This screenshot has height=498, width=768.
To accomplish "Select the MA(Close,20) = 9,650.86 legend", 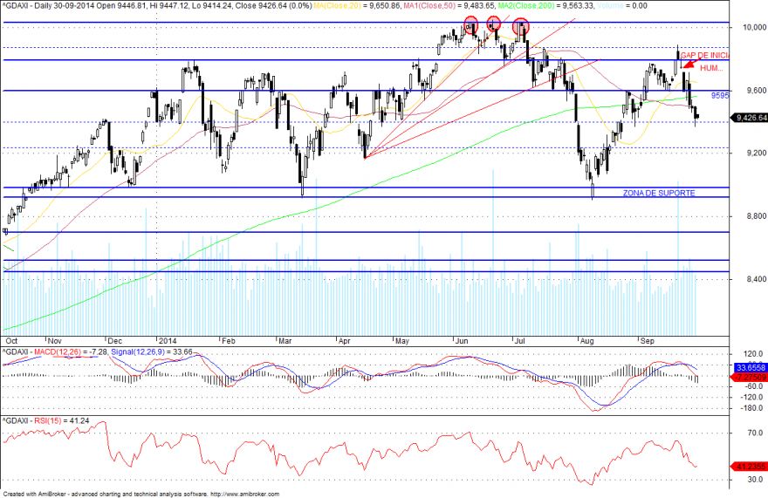I will click(x=357, y=6).
